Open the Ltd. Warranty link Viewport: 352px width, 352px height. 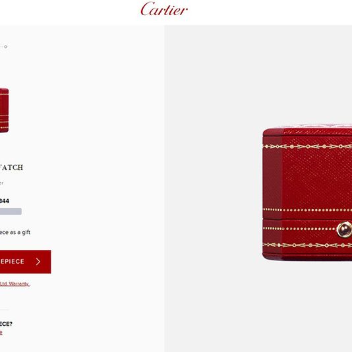pos(15,283)
